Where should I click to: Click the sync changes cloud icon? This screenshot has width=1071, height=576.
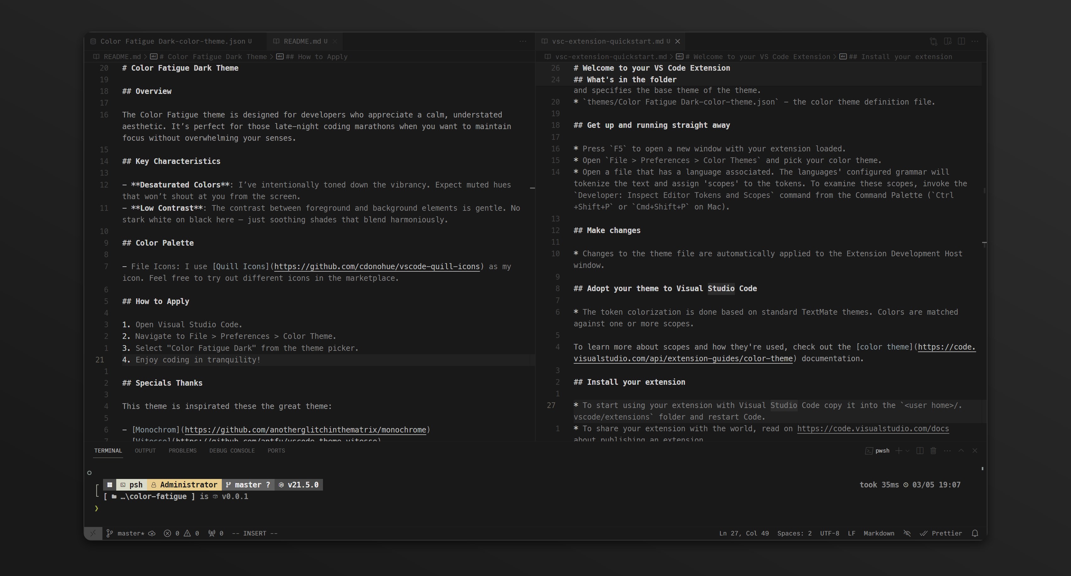tap(152, 533)
